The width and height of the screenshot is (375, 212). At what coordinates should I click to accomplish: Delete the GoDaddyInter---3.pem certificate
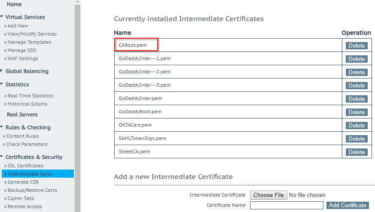point(357,85)
